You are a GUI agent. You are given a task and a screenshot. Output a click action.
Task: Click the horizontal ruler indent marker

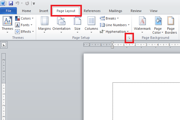click(112, 45)
